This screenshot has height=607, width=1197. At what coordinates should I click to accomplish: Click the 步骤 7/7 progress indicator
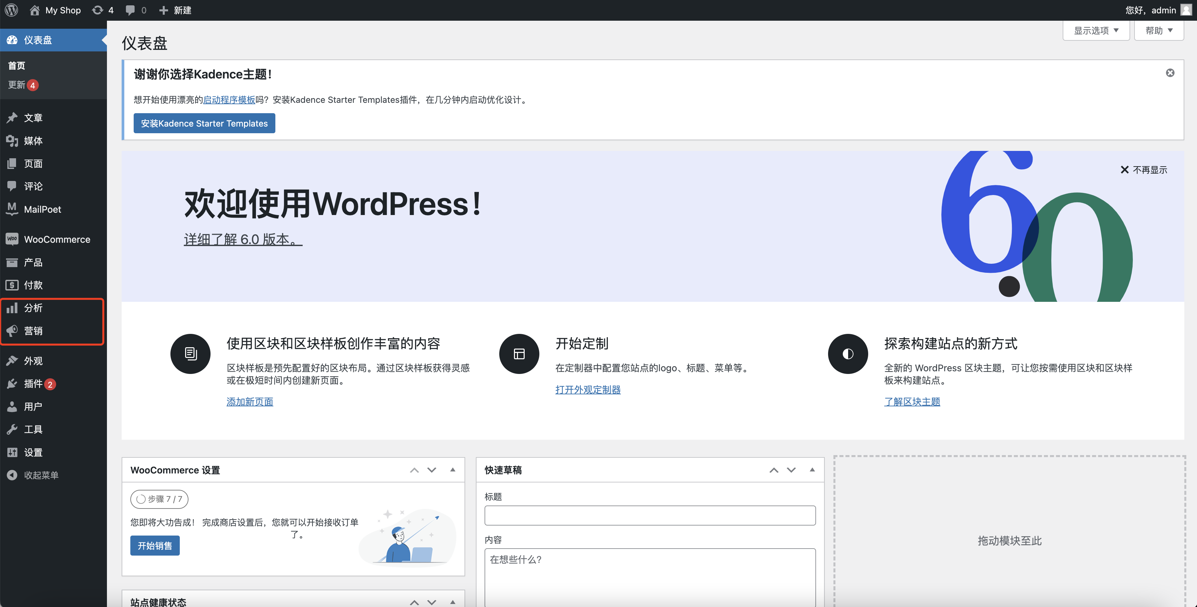point(159,499)
